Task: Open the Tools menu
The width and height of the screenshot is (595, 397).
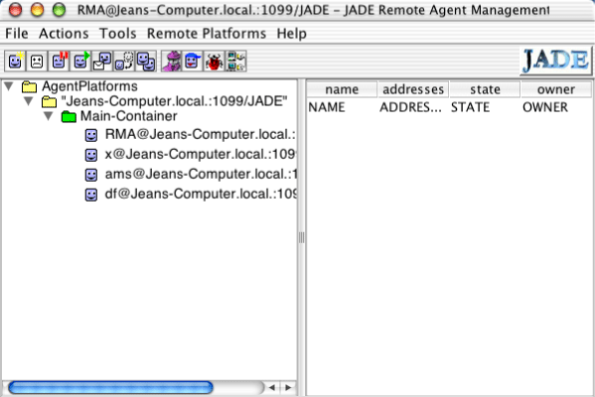Action: (x=118, y=34)
